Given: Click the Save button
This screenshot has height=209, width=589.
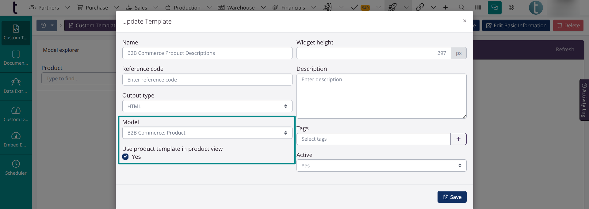Looking at the screenshot, I should 452,197.
